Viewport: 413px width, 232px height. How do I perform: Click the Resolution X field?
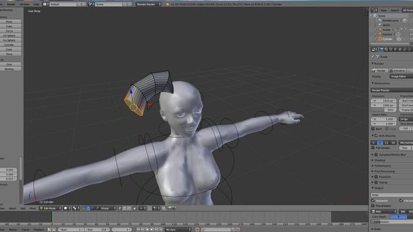(x=383, y=101)
